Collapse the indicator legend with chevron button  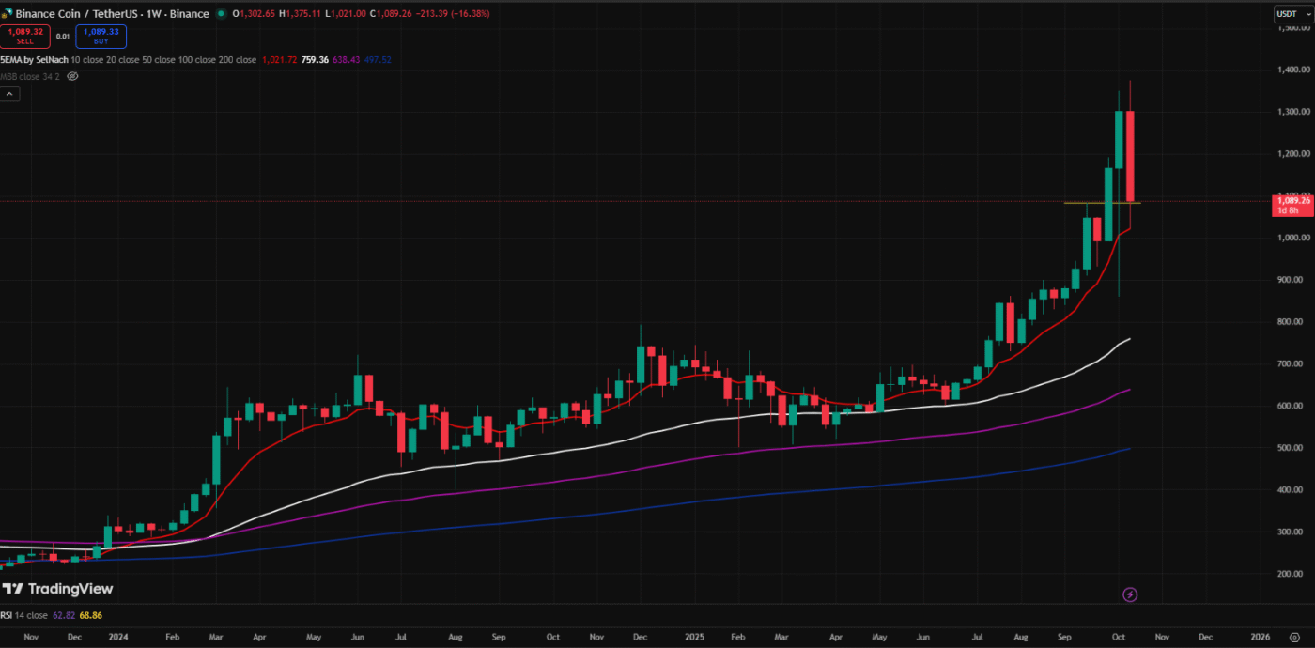coord(9,94)
